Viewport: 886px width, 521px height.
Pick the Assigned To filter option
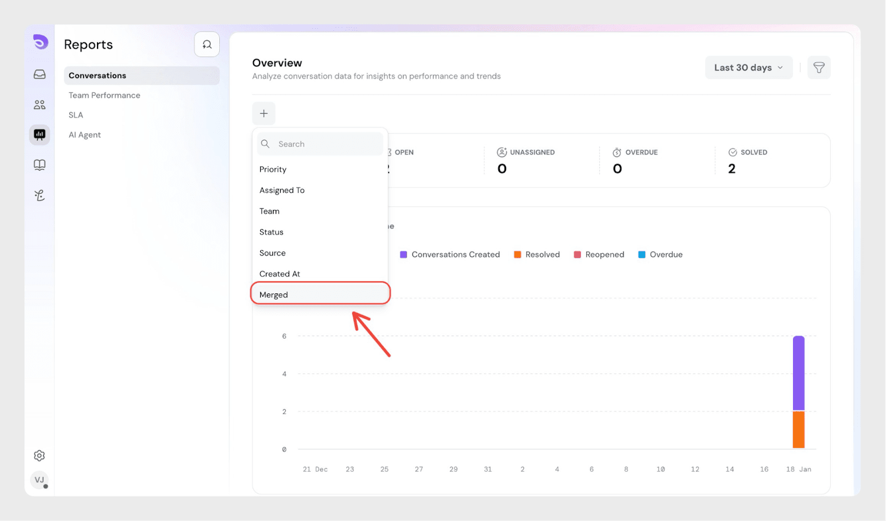282,190
